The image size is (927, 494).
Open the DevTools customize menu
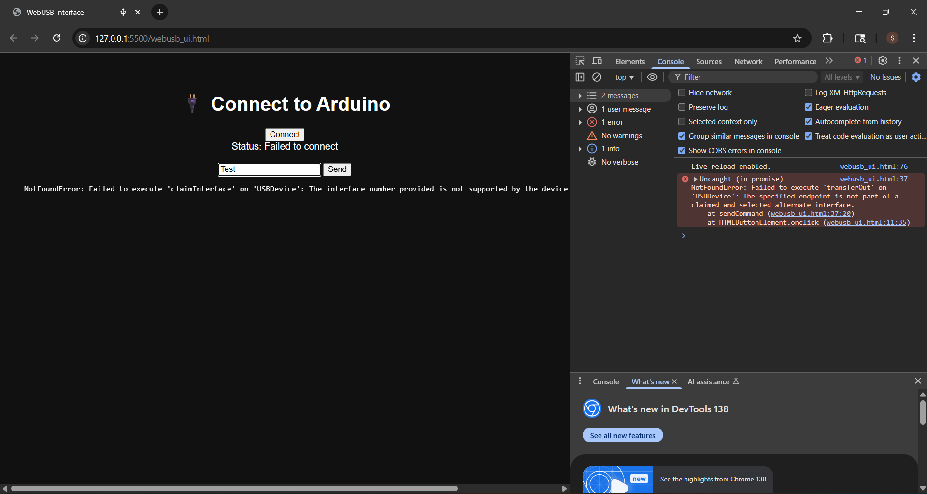(x=899, y=61)
